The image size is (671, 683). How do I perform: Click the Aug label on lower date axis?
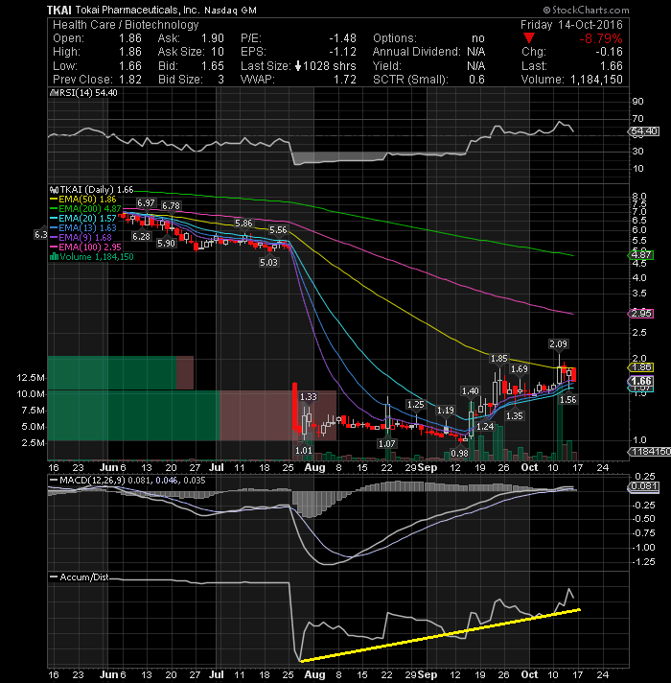pyautogui.click(x=314, y=674)
